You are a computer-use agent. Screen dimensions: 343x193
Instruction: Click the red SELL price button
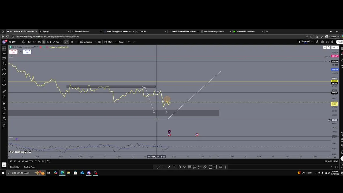coord(13,51)
